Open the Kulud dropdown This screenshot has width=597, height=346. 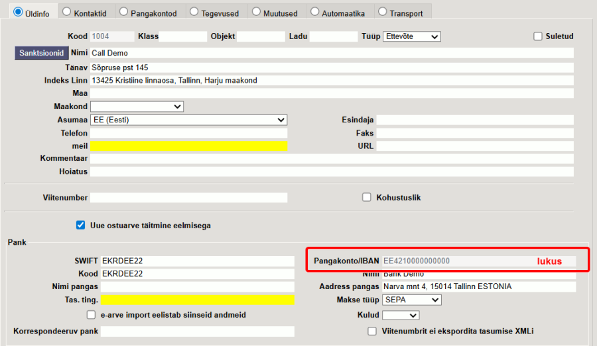(401, 315)
